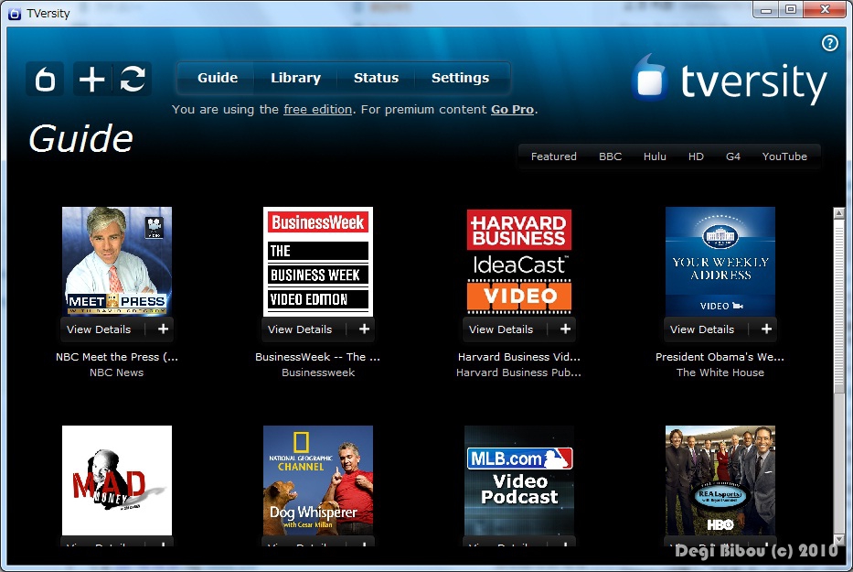Click the 'BusinessWeek -- The ...' title
The image size is (853, 572).
click(x=317, y=357)
